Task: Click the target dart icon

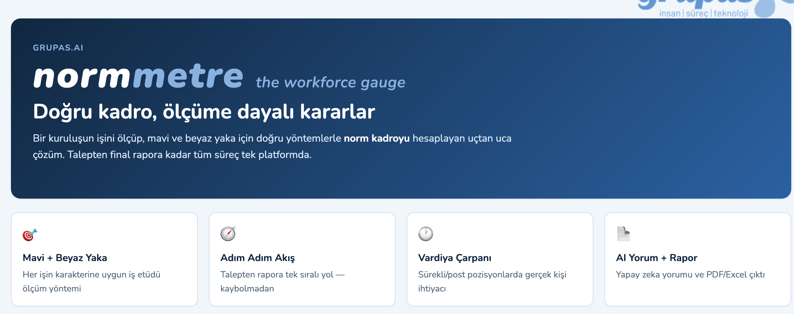Action: click(x=30, y=234)
